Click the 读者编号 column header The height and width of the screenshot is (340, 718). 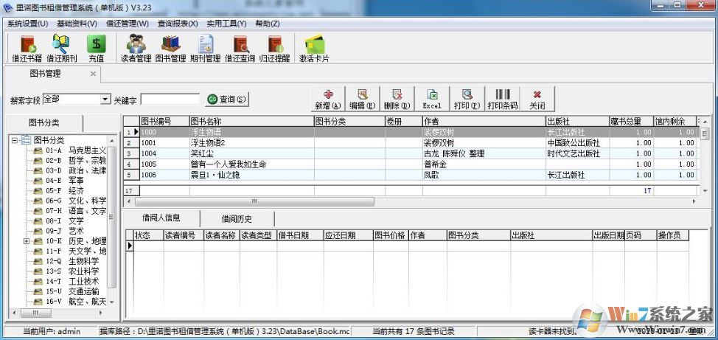[184, 235]
